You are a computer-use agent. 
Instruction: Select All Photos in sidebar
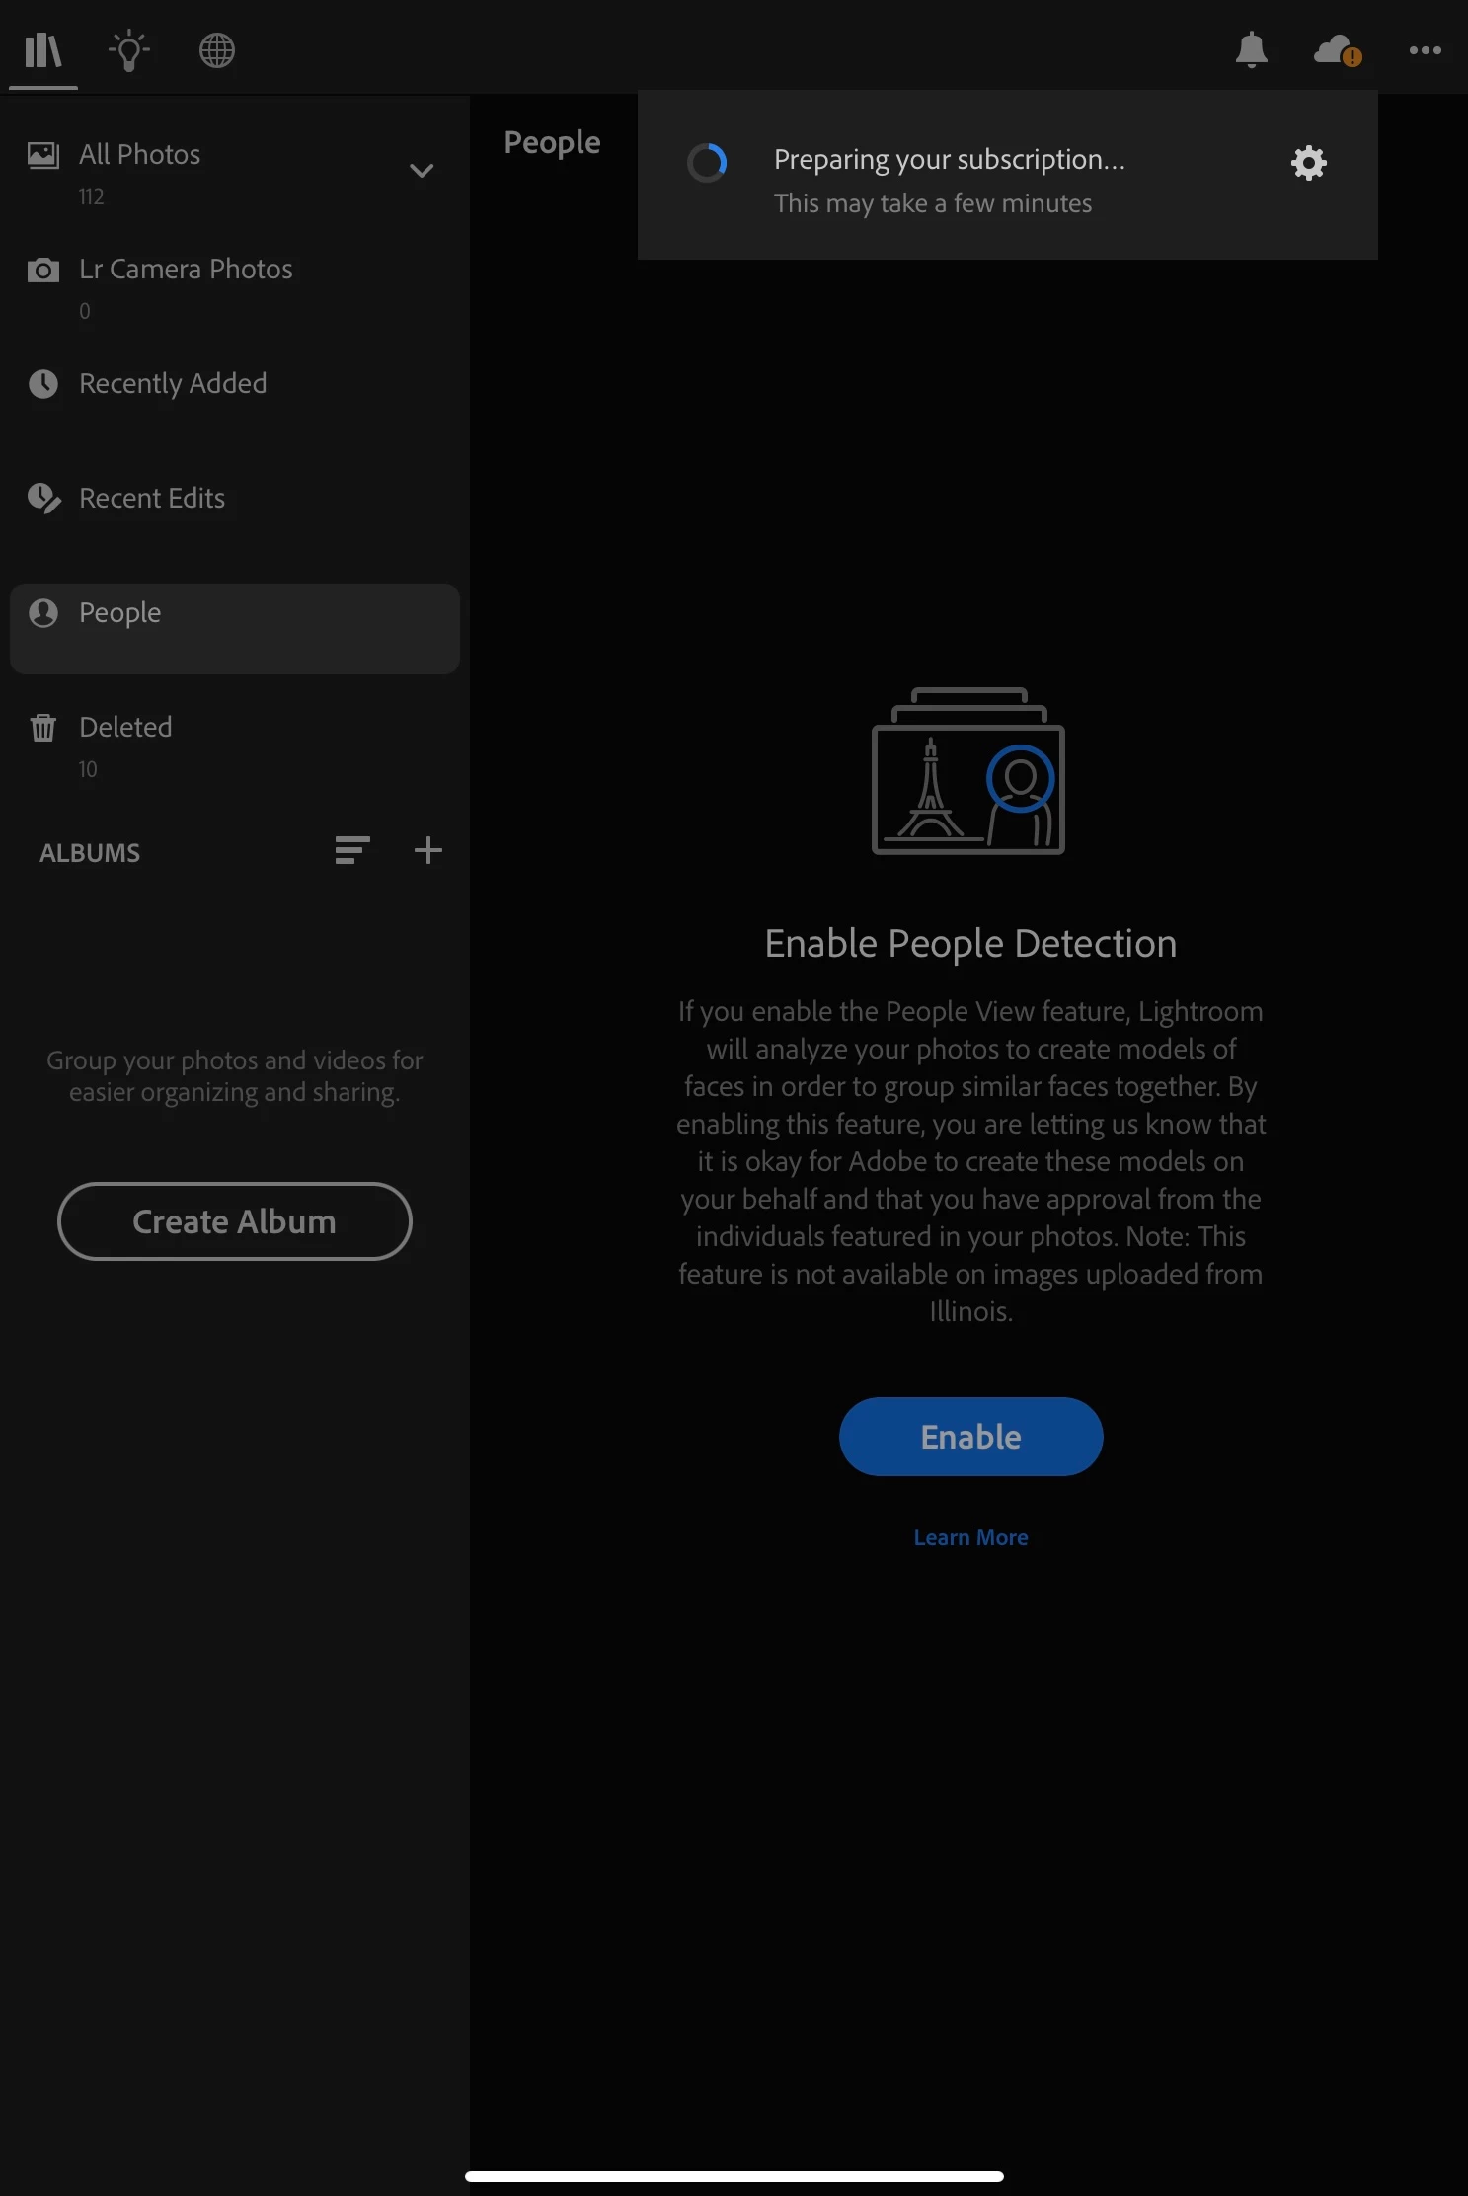[235, 173]
